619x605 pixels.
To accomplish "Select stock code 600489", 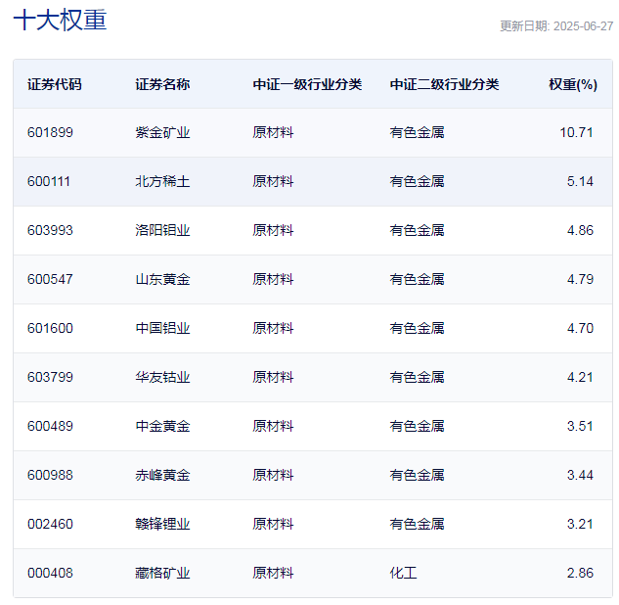I will [50, 427].
